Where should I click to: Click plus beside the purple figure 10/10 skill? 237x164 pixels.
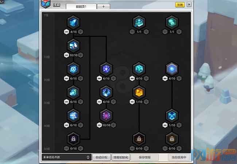coord(113,125)
